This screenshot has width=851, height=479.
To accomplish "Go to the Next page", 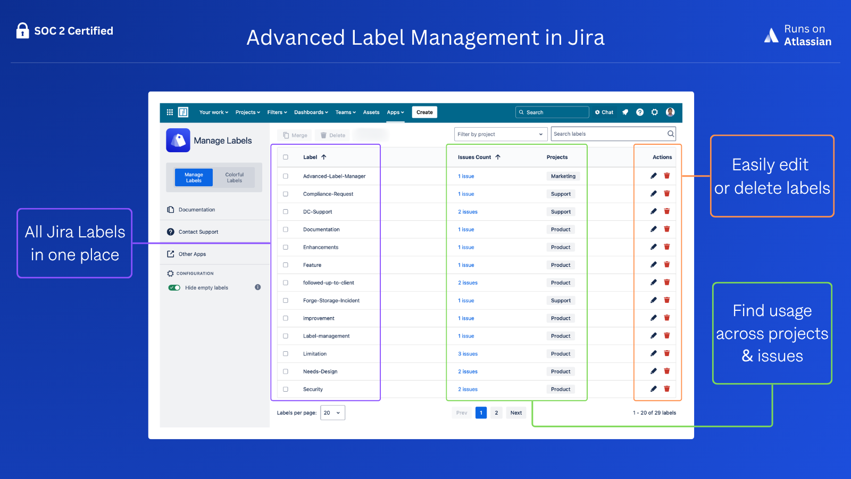I will (516, 412).
